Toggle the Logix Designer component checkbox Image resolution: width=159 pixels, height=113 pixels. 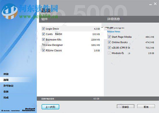[43, 29]
